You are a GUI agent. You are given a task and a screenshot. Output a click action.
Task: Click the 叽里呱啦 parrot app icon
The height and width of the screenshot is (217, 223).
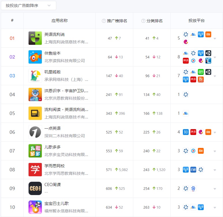(x=35, y=76)
